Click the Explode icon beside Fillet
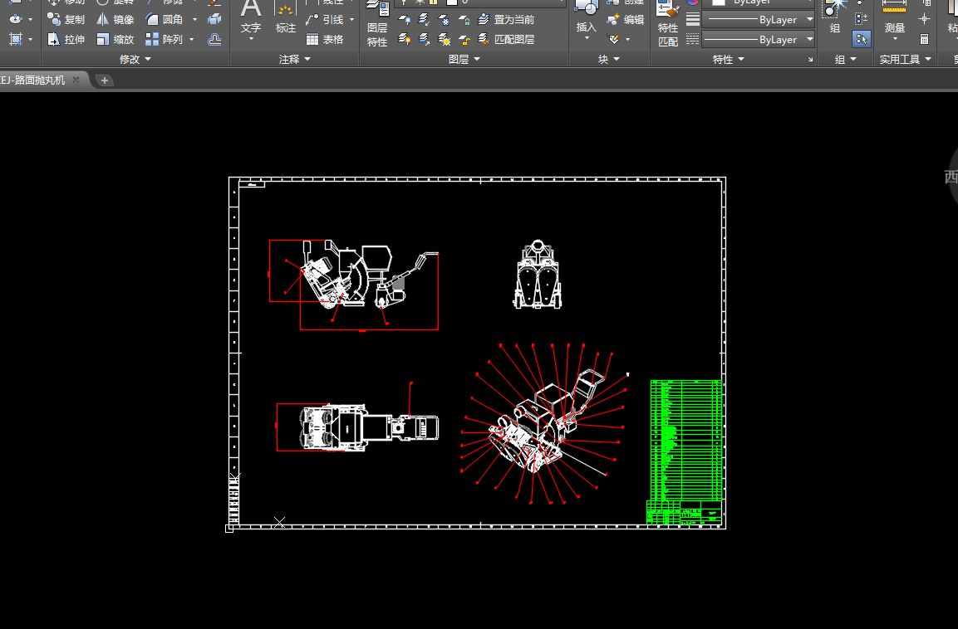This screenshot has height=629, width=958. (x=214, y=20)
